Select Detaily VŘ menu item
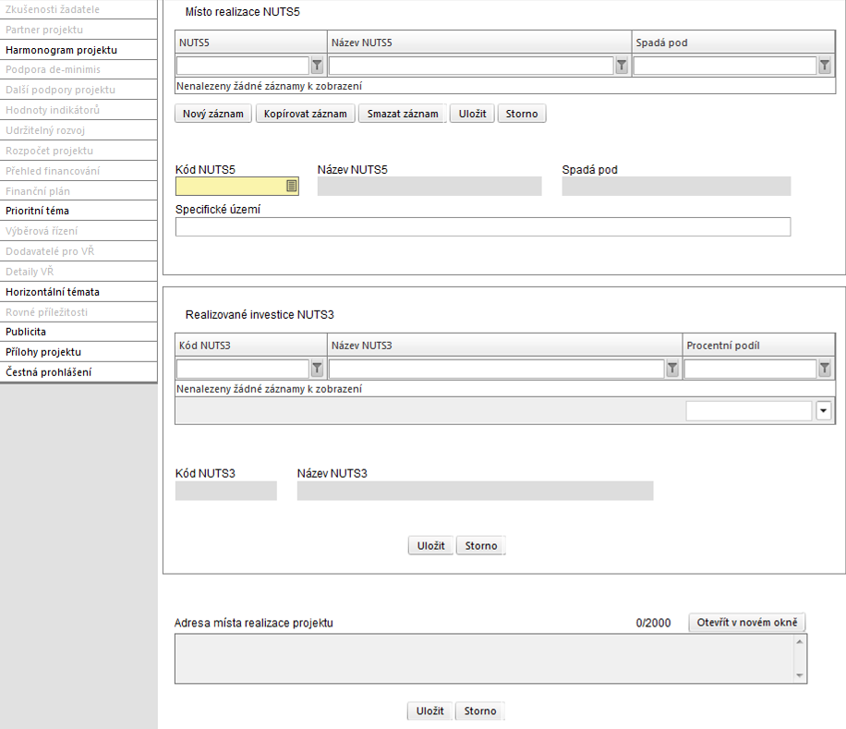Screen dimensions: 846x729 [x=79, y=272]
